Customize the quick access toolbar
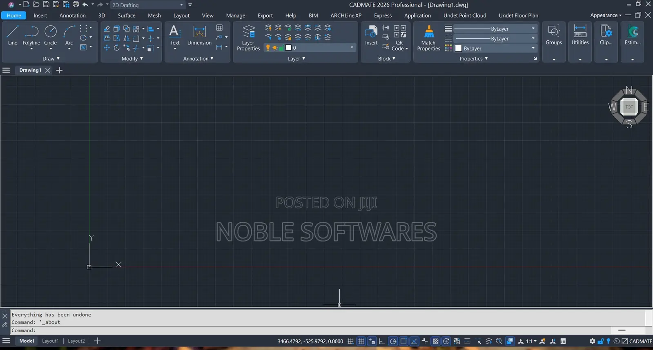This screenshot has height=350, width=653. pyautogui.click(x=190, y=5)
